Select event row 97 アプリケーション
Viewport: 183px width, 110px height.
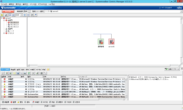[63, 87]
